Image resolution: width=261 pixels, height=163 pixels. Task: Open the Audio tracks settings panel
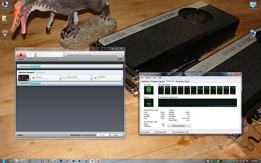coord(75,77)
